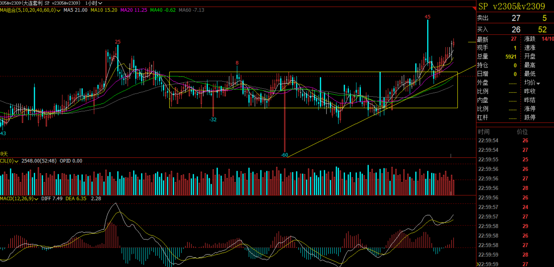
Task: Expand the 均价 dropdown arrow
Action: click(538, 83)
